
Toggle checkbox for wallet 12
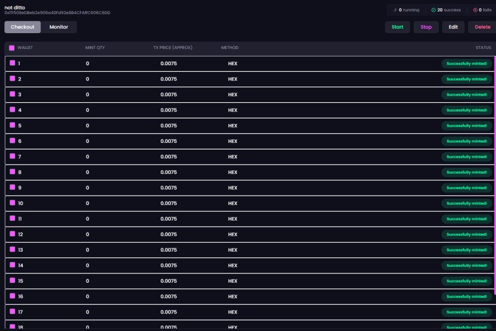click(12, 234)
